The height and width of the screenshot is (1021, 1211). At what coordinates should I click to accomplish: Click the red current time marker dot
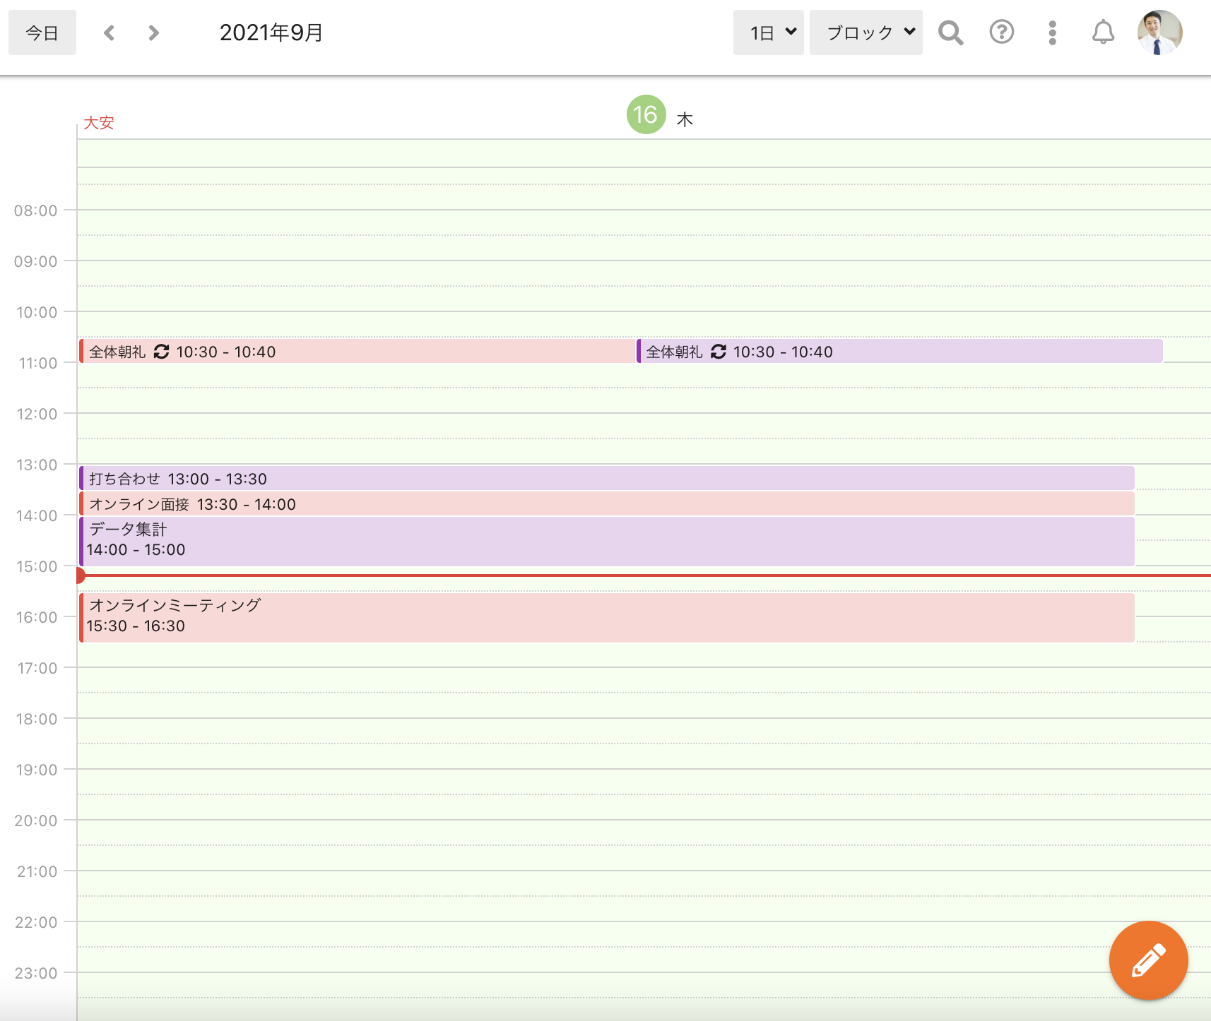80,575
